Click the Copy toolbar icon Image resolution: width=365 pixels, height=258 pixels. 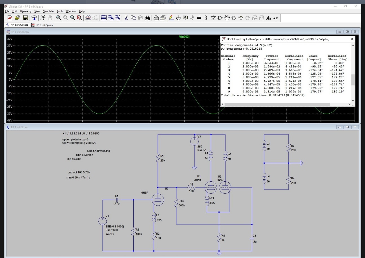click(x=133, y=18)
